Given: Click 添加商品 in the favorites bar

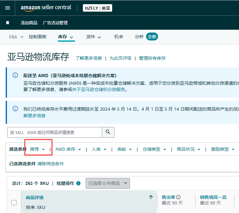Looking at the screenshot, I should [29, 23].
